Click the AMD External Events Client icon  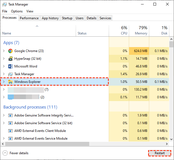tap(10, 131)
